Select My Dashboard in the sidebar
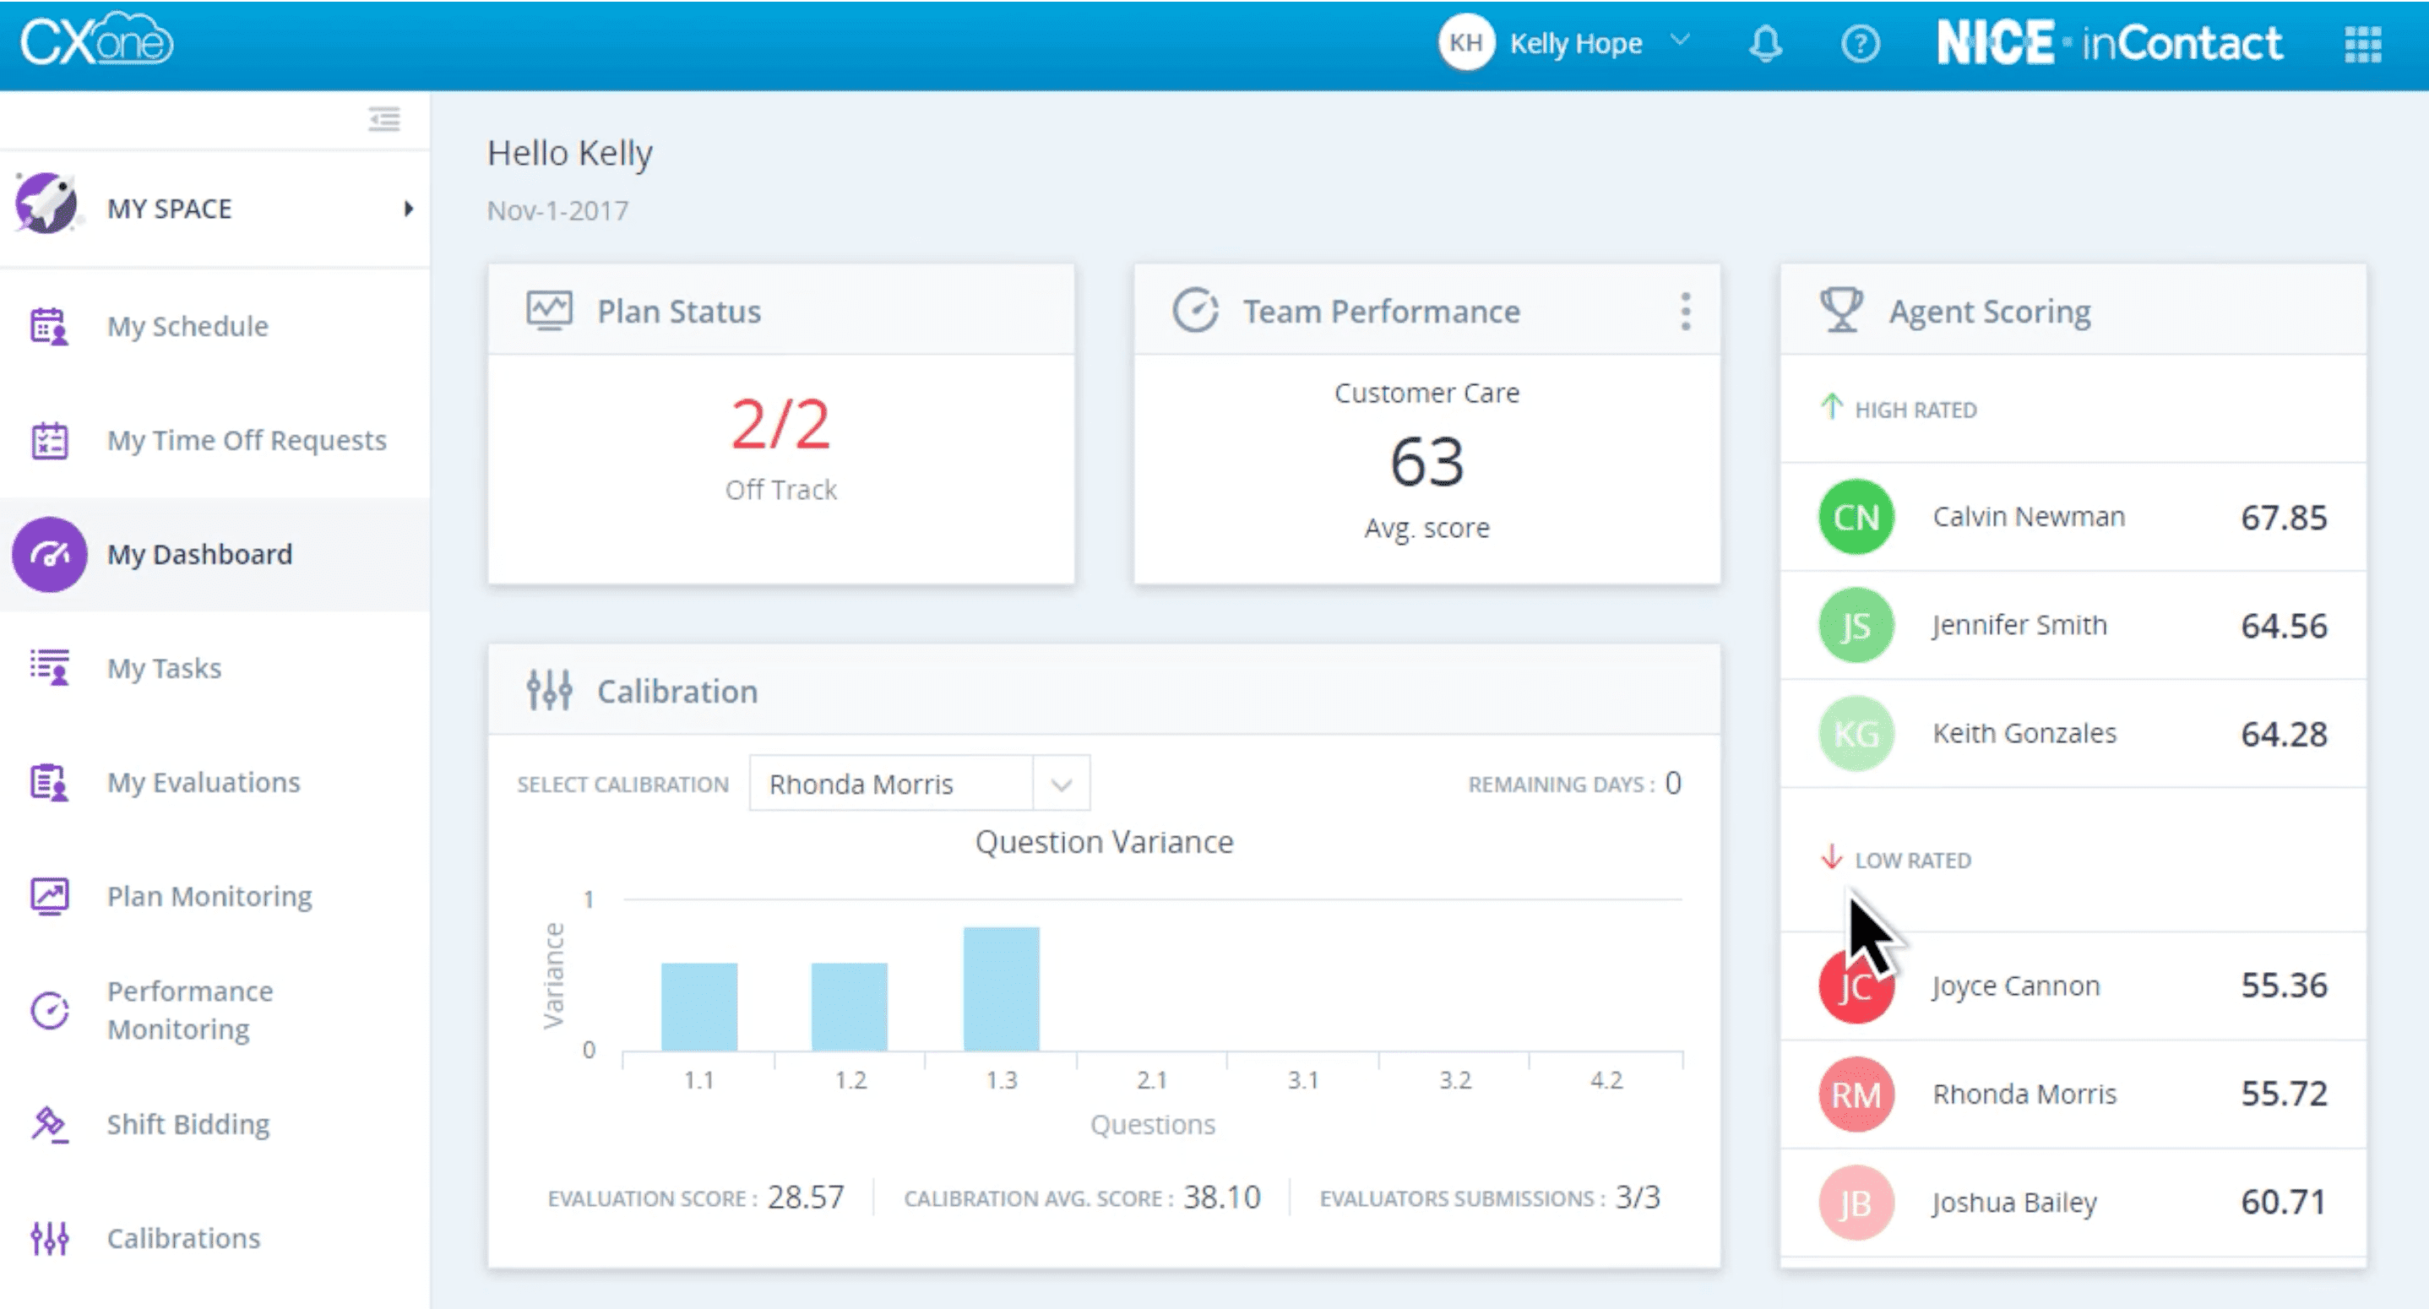 [200, 555]
